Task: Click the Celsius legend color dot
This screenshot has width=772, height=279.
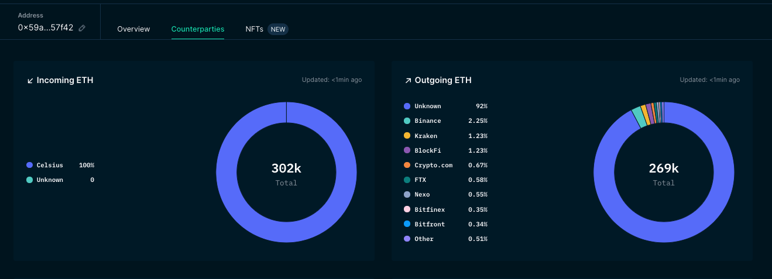Action: click(x=30, y=166)
